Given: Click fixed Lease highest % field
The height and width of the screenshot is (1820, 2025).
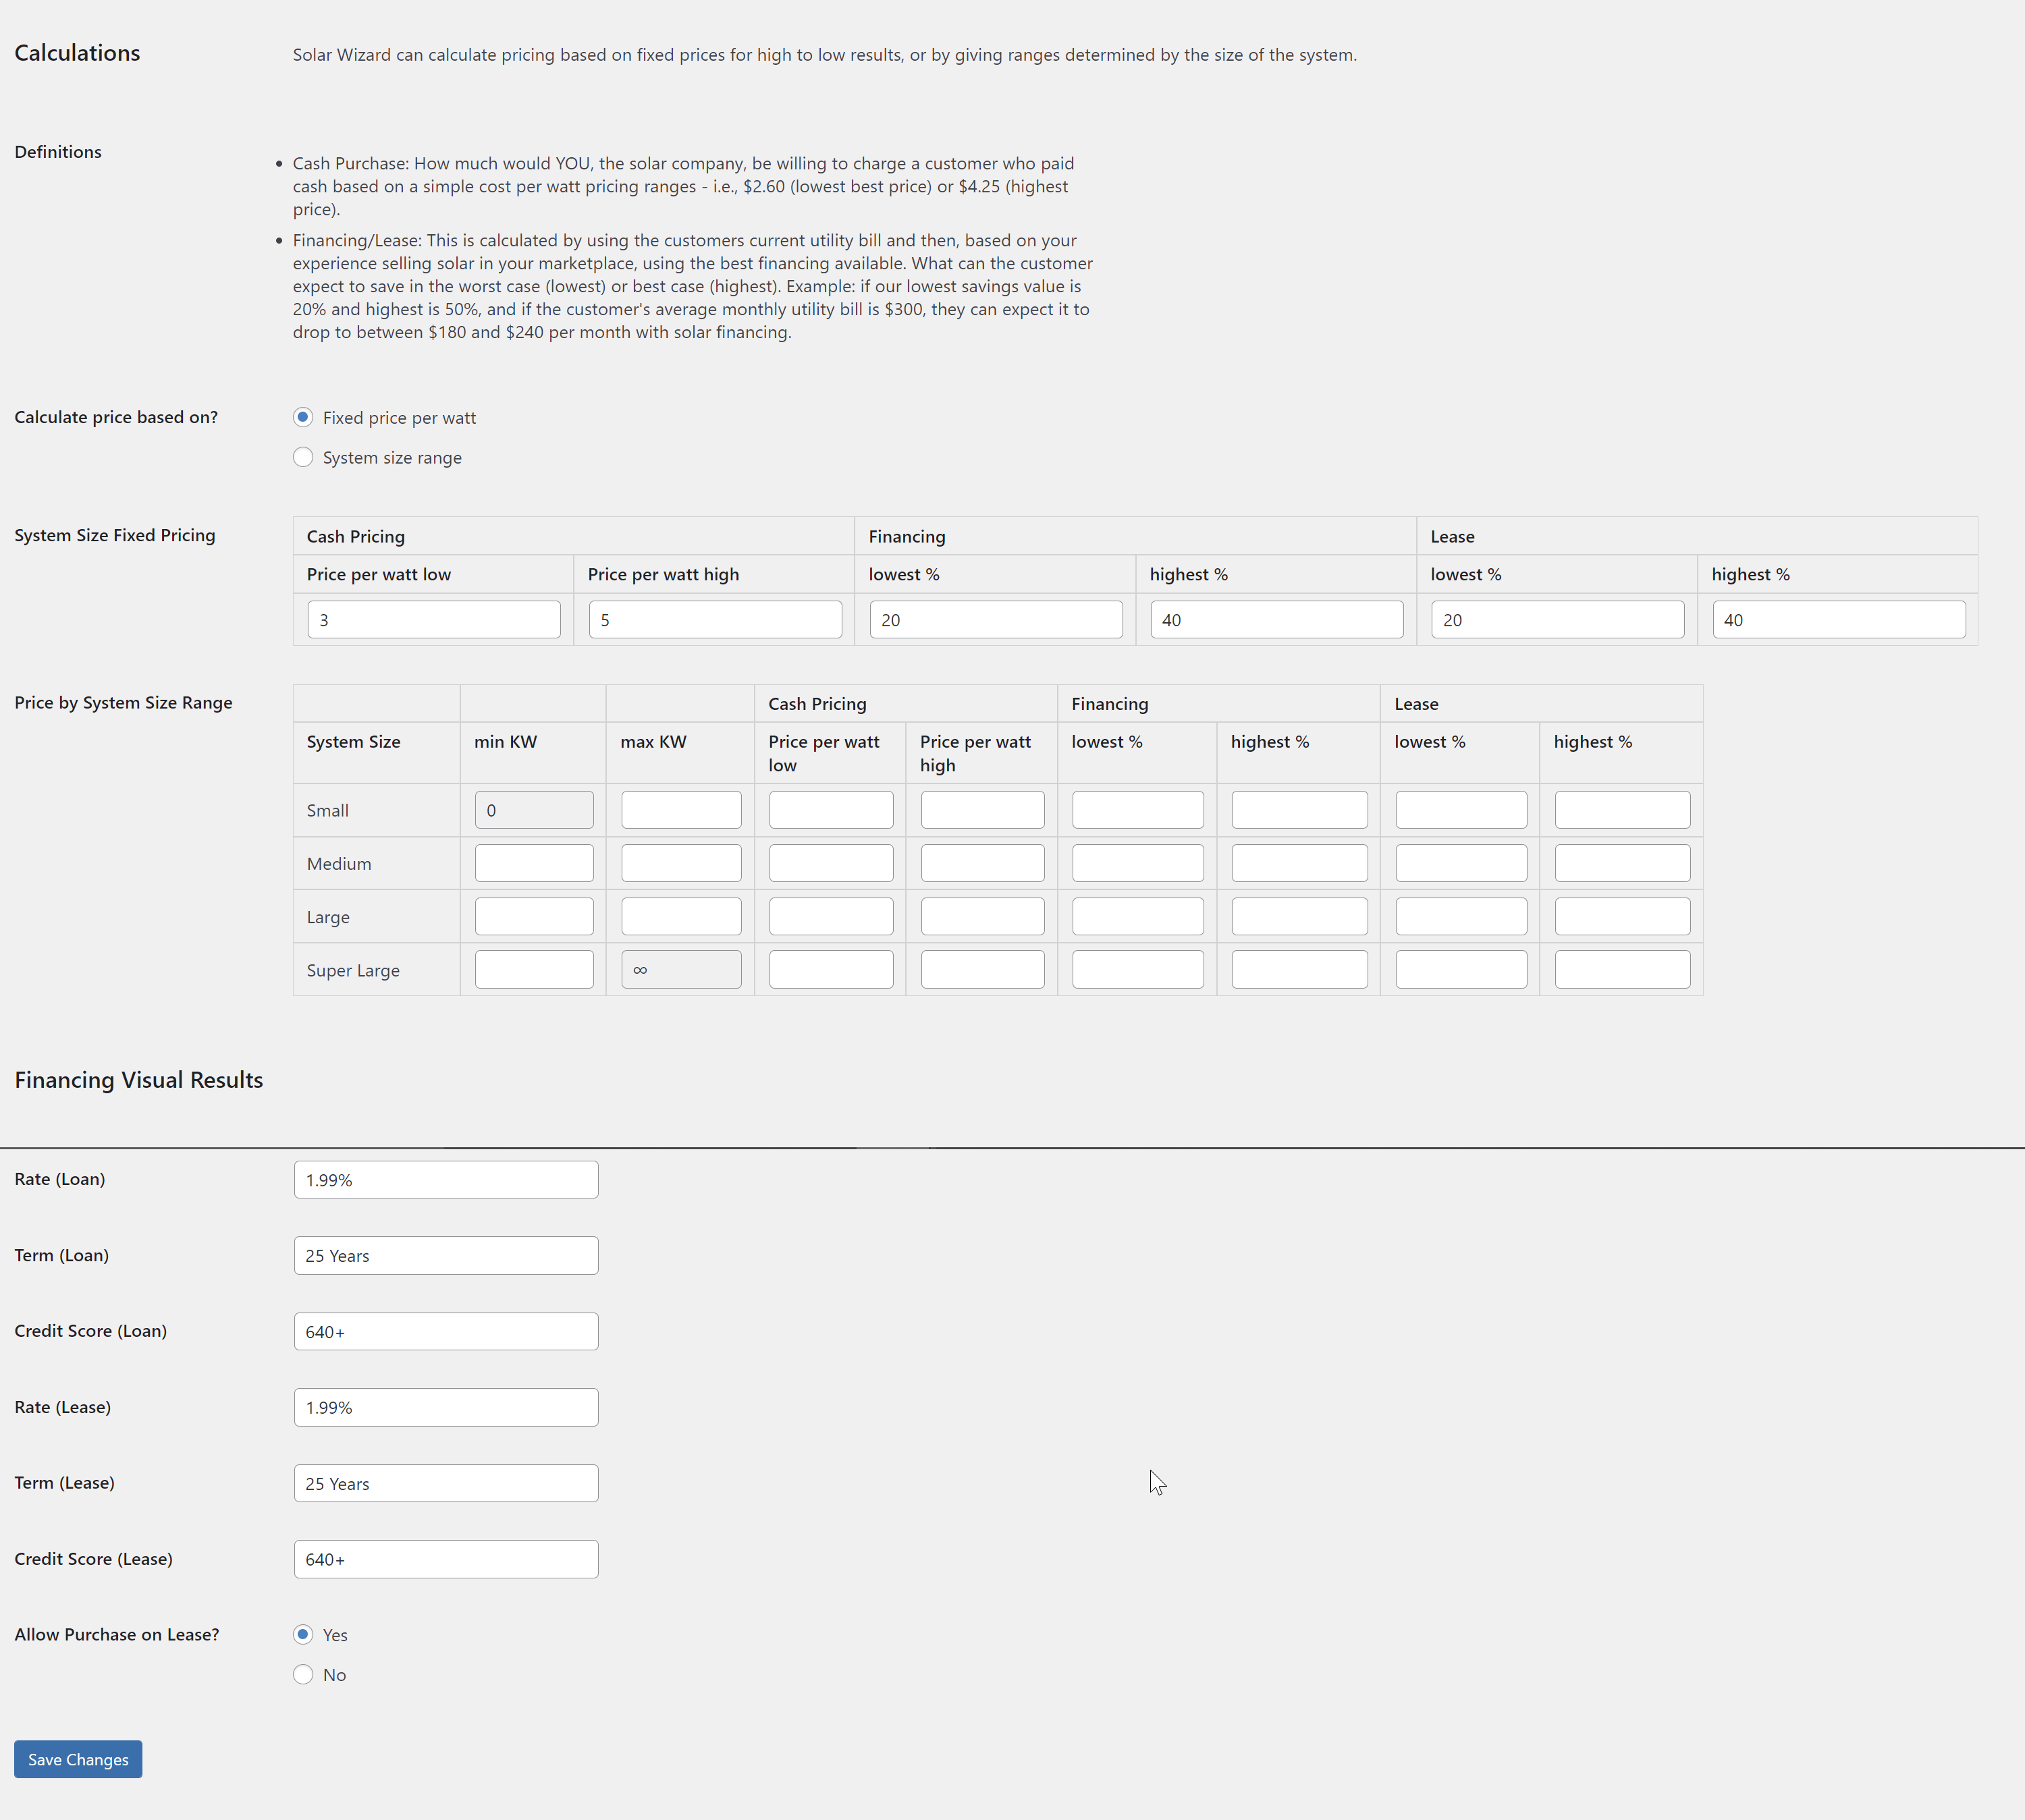Looking at the screenshot, I should tap(1838, 620).
